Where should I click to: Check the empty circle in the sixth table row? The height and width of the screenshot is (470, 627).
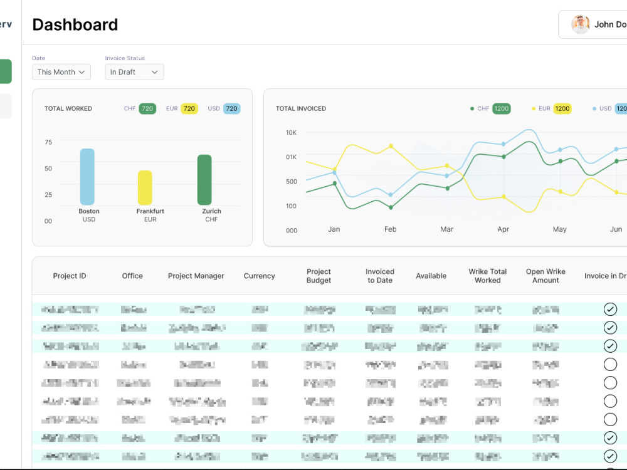coord(610,401)
